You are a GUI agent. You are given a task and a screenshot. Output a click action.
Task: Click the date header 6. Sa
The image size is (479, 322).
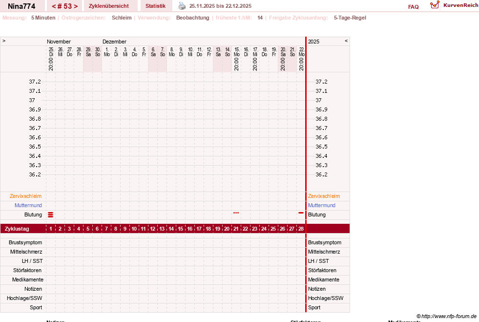(153, 52)
